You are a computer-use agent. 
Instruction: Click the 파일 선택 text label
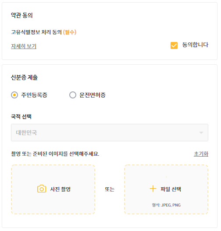coord(171,189)
